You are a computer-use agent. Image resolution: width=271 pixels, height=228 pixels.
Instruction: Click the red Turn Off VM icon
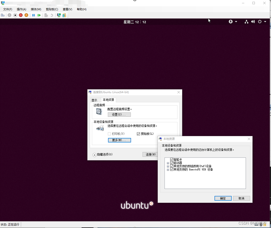tap(20, 15)
